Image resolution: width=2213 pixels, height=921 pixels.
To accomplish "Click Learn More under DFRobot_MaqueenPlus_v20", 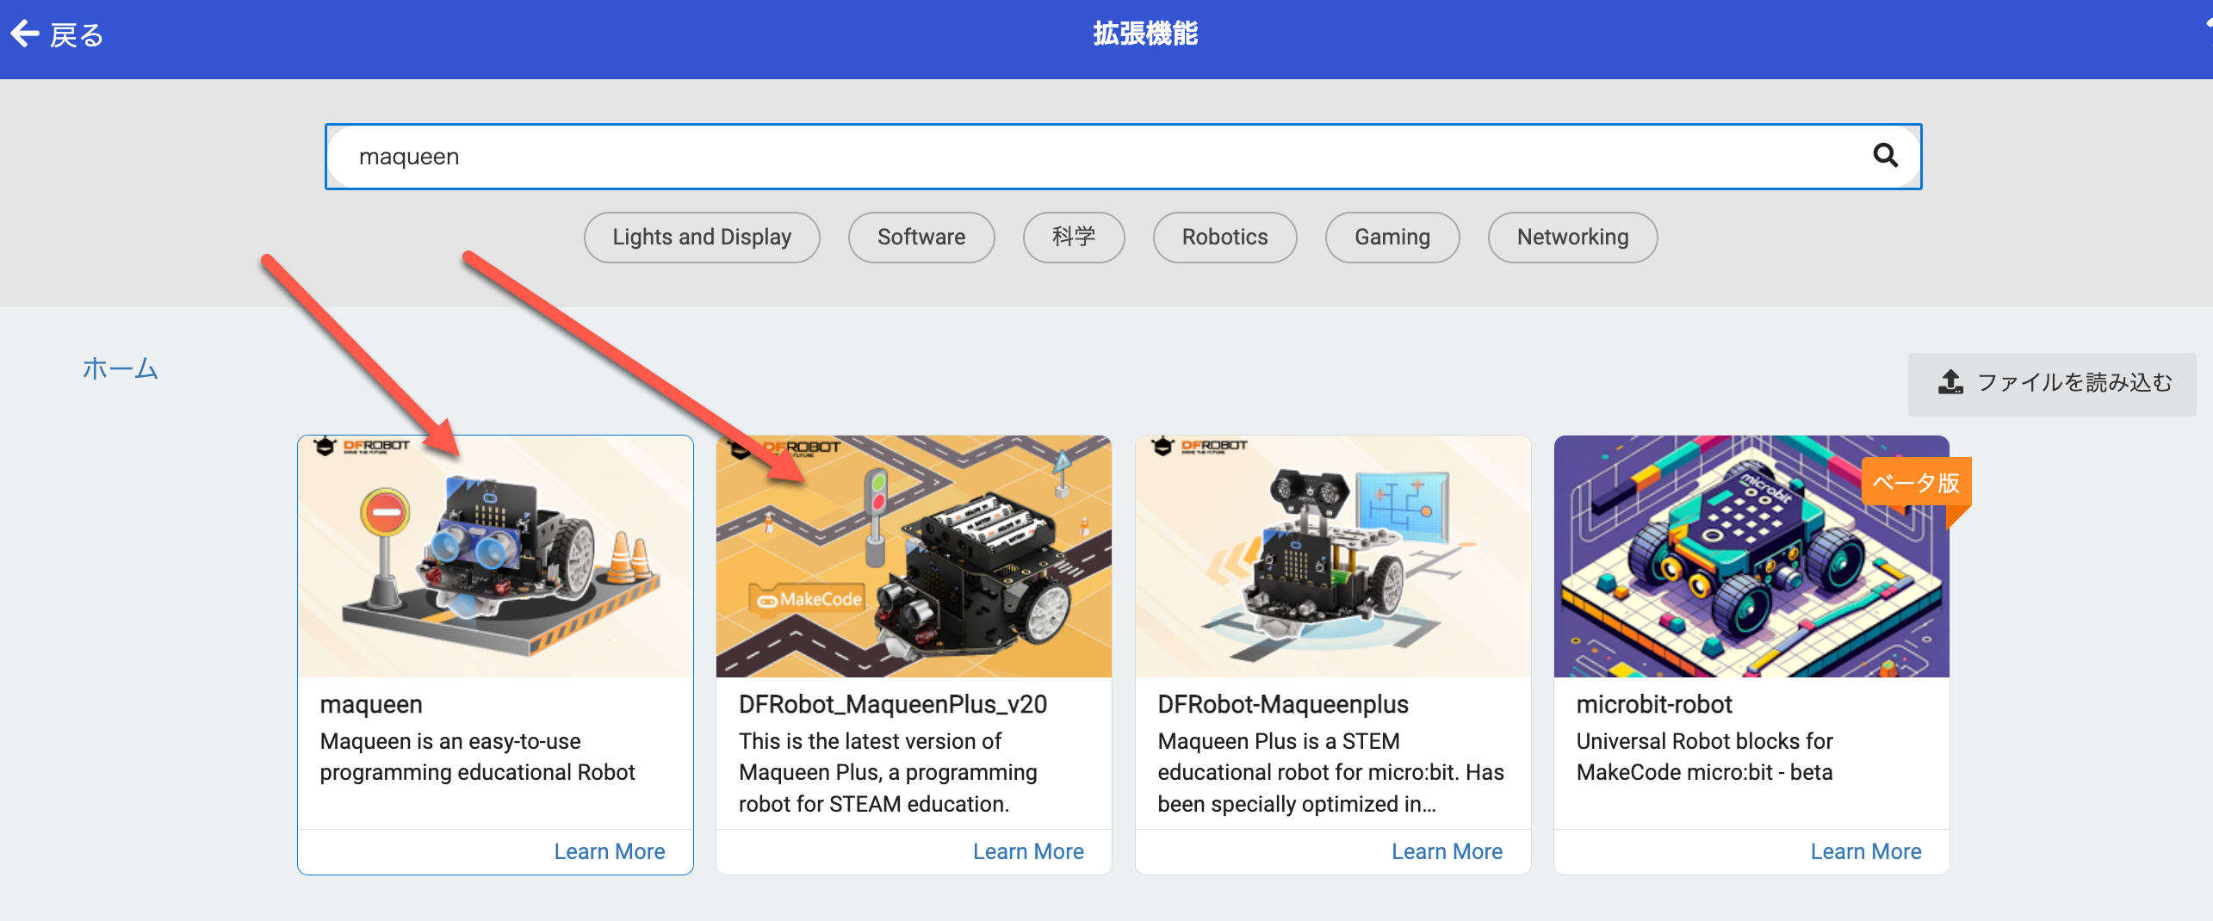I will coord(1028,850).
